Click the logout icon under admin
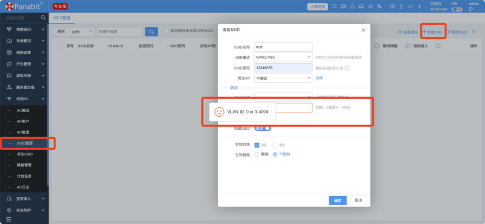Image resolution: width=485 pixels, height=224 pixels. [471, 9]
